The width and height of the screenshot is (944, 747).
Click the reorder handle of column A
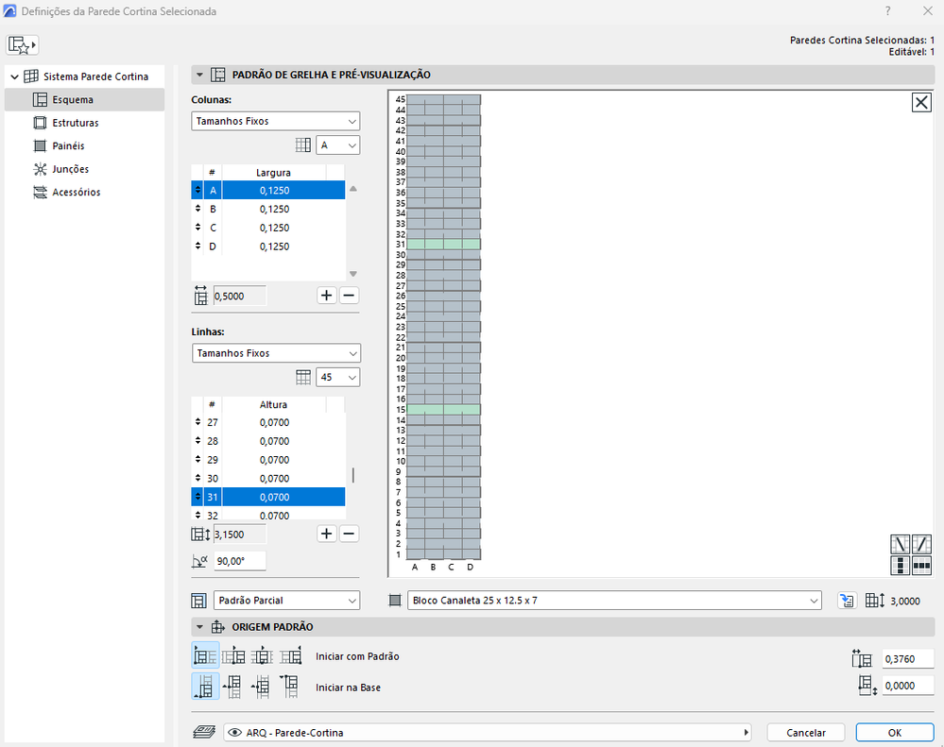click(x=197, y=191)
